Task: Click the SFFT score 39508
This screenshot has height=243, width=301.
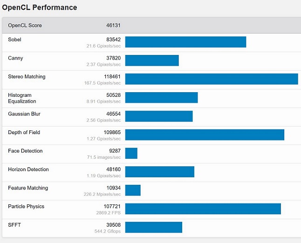Action: click(x=113, y=225)
